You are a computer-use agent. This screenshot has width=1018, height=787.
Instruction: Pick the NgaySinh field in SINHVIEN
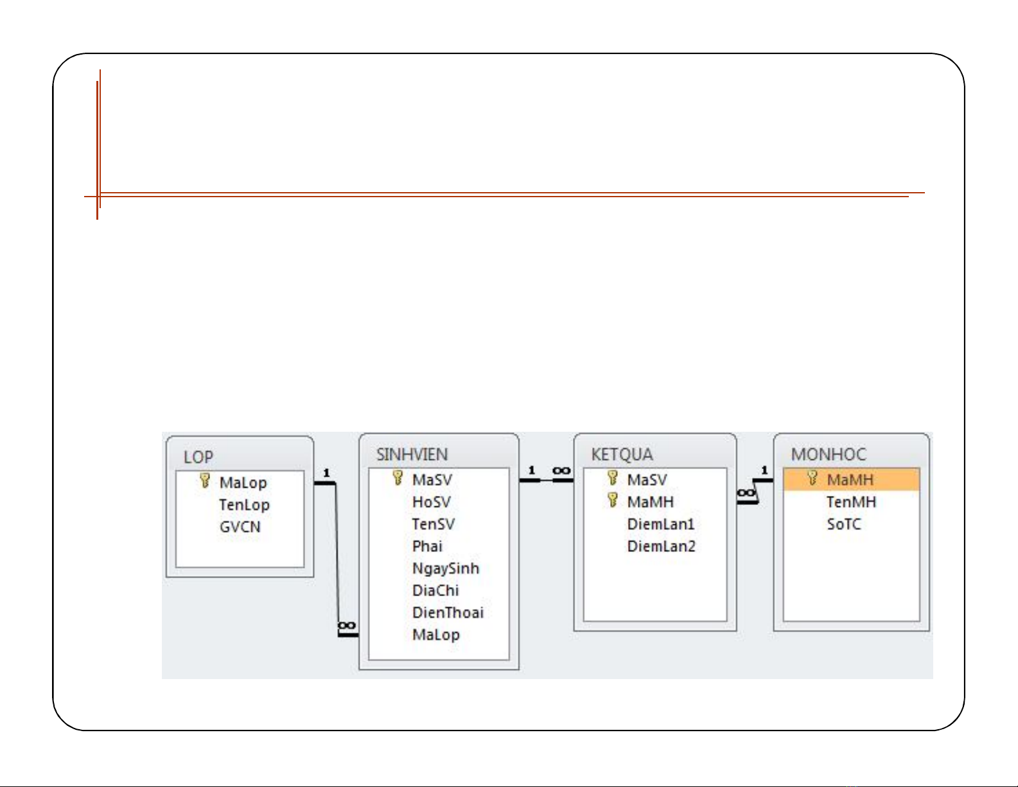coord(446,569)
